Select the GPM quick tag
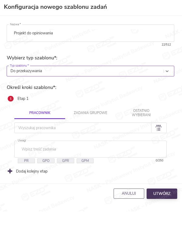 [x=85, y=161]
